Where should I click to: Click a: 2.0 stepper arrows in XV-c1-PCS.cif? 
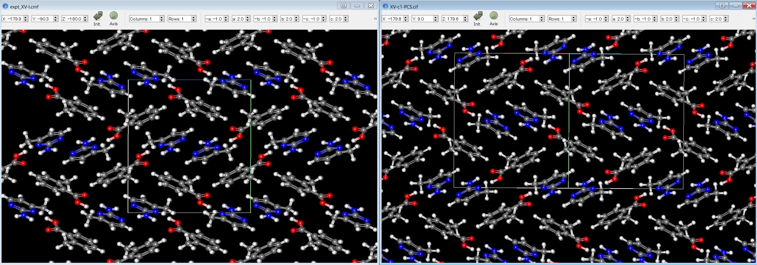click(x=628, y=19)
